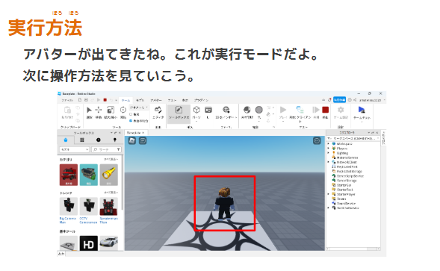Open the Models category dropdown in Toolbox
The width and height of the screenshot is (440, 271).
pyautogui.click(x=74, y=149)
